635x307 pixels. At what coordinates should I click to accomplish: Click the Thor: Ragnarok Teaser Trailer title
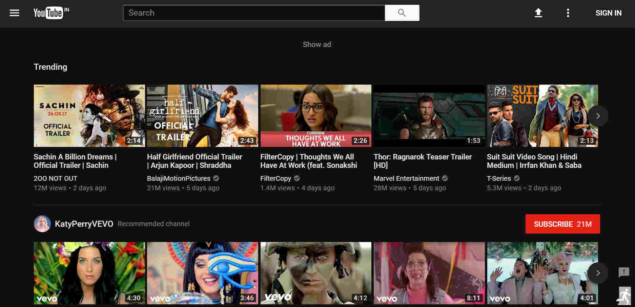tap(423, 161)
